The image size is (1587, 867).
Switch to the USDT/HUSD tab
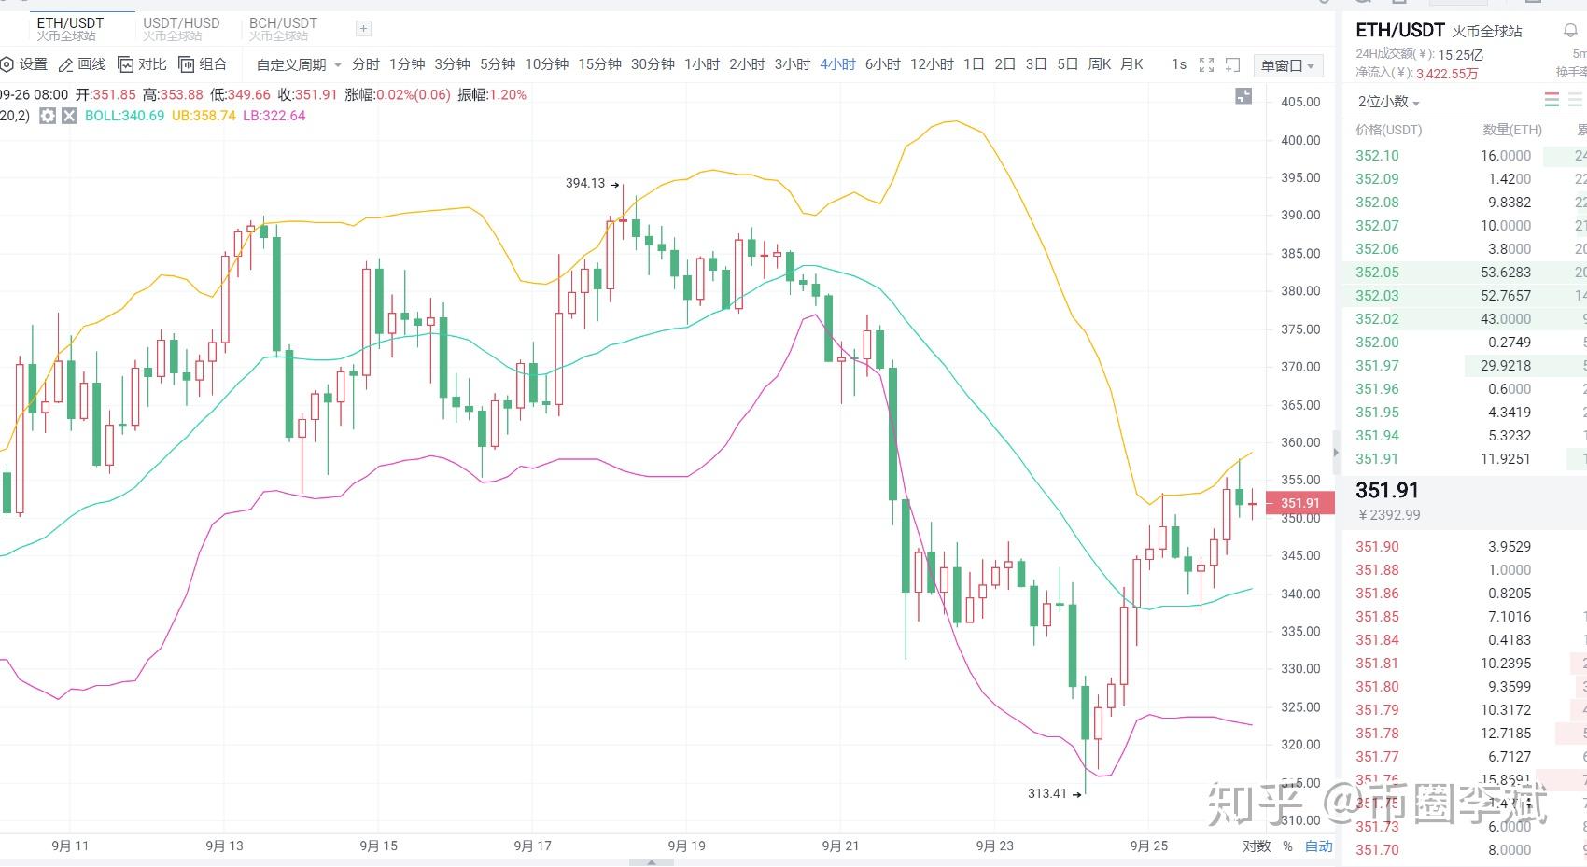click(181, 28)
